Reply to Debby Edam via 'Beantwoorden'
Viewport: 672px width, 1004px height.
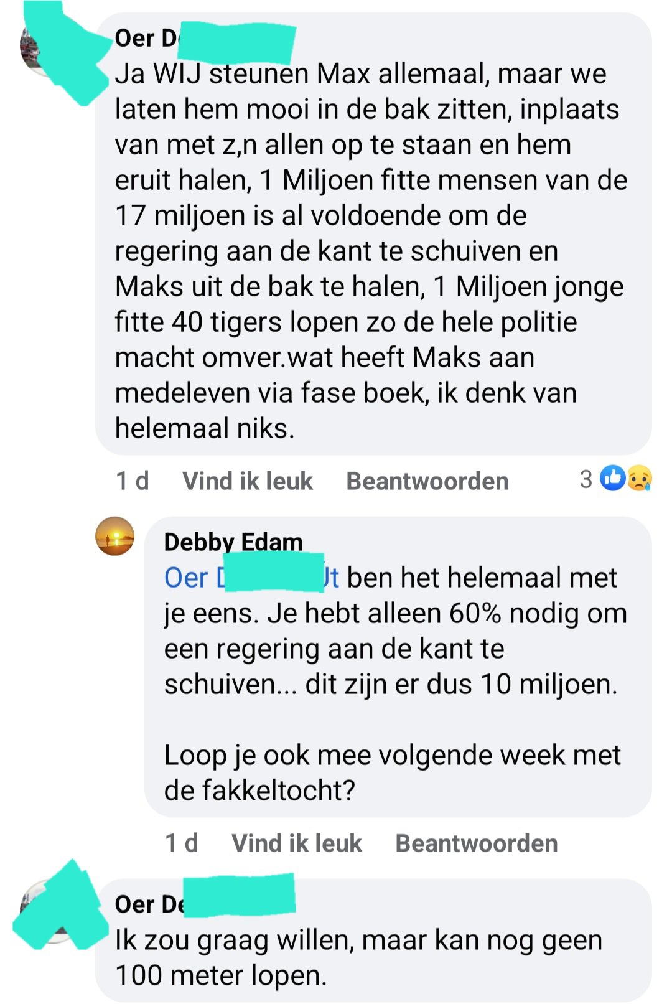[x=477, y=843]
